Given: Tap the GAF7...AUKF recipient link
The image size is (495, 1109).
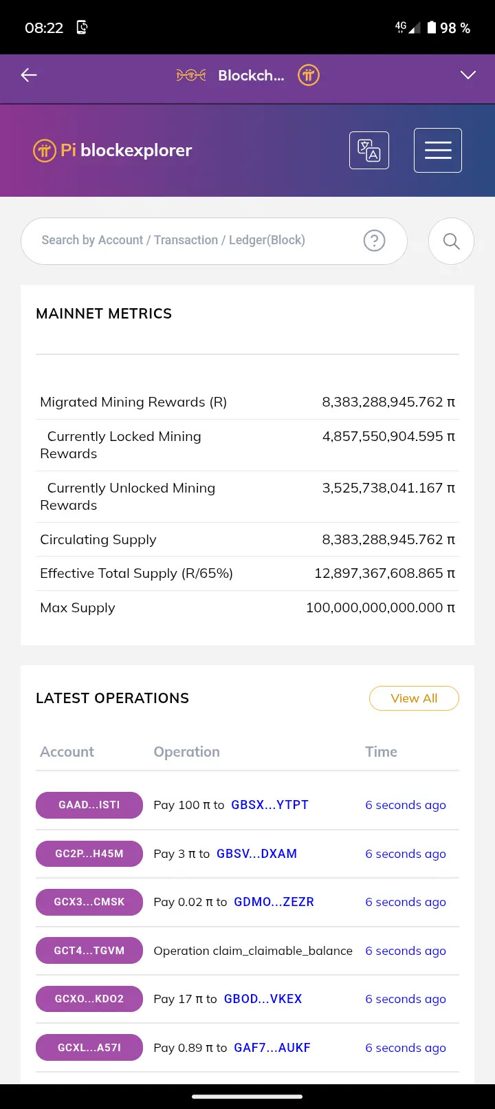Looking at the screenshot, I should click(x=272, y=1048).
